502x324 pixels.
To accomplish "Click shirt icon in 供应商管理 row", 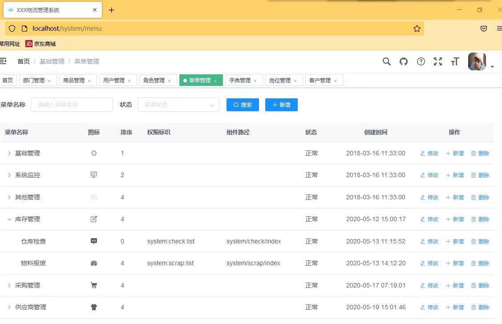I will click(x=94, y=307).
